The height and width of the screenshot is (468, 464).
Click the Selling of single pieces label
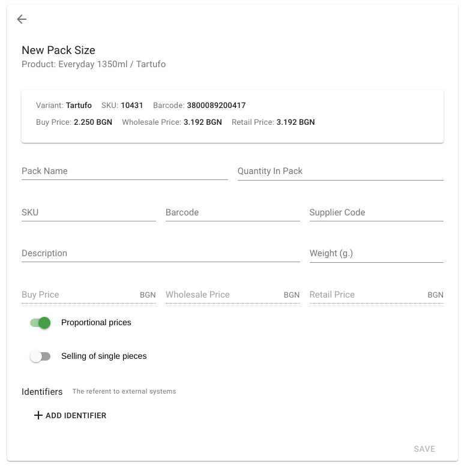click(x=104, y=356)
